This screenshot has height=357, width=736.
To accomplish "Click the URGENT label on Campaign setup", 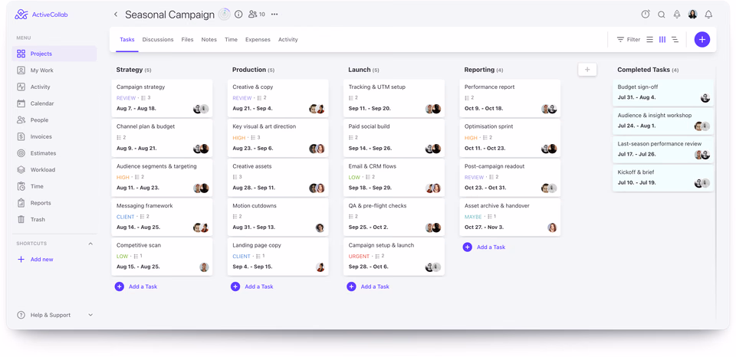I will point(359,257).
